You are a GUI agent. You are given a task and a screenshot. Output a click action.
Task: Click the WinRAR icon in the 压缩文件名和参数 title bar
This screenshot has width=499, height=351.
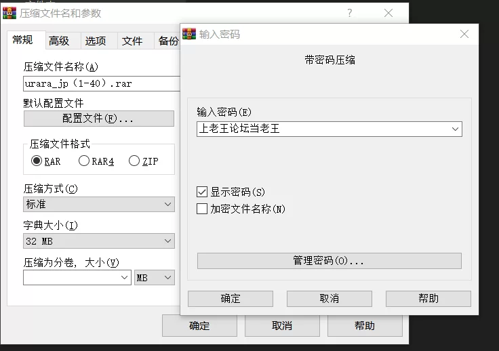coord(9,13)
